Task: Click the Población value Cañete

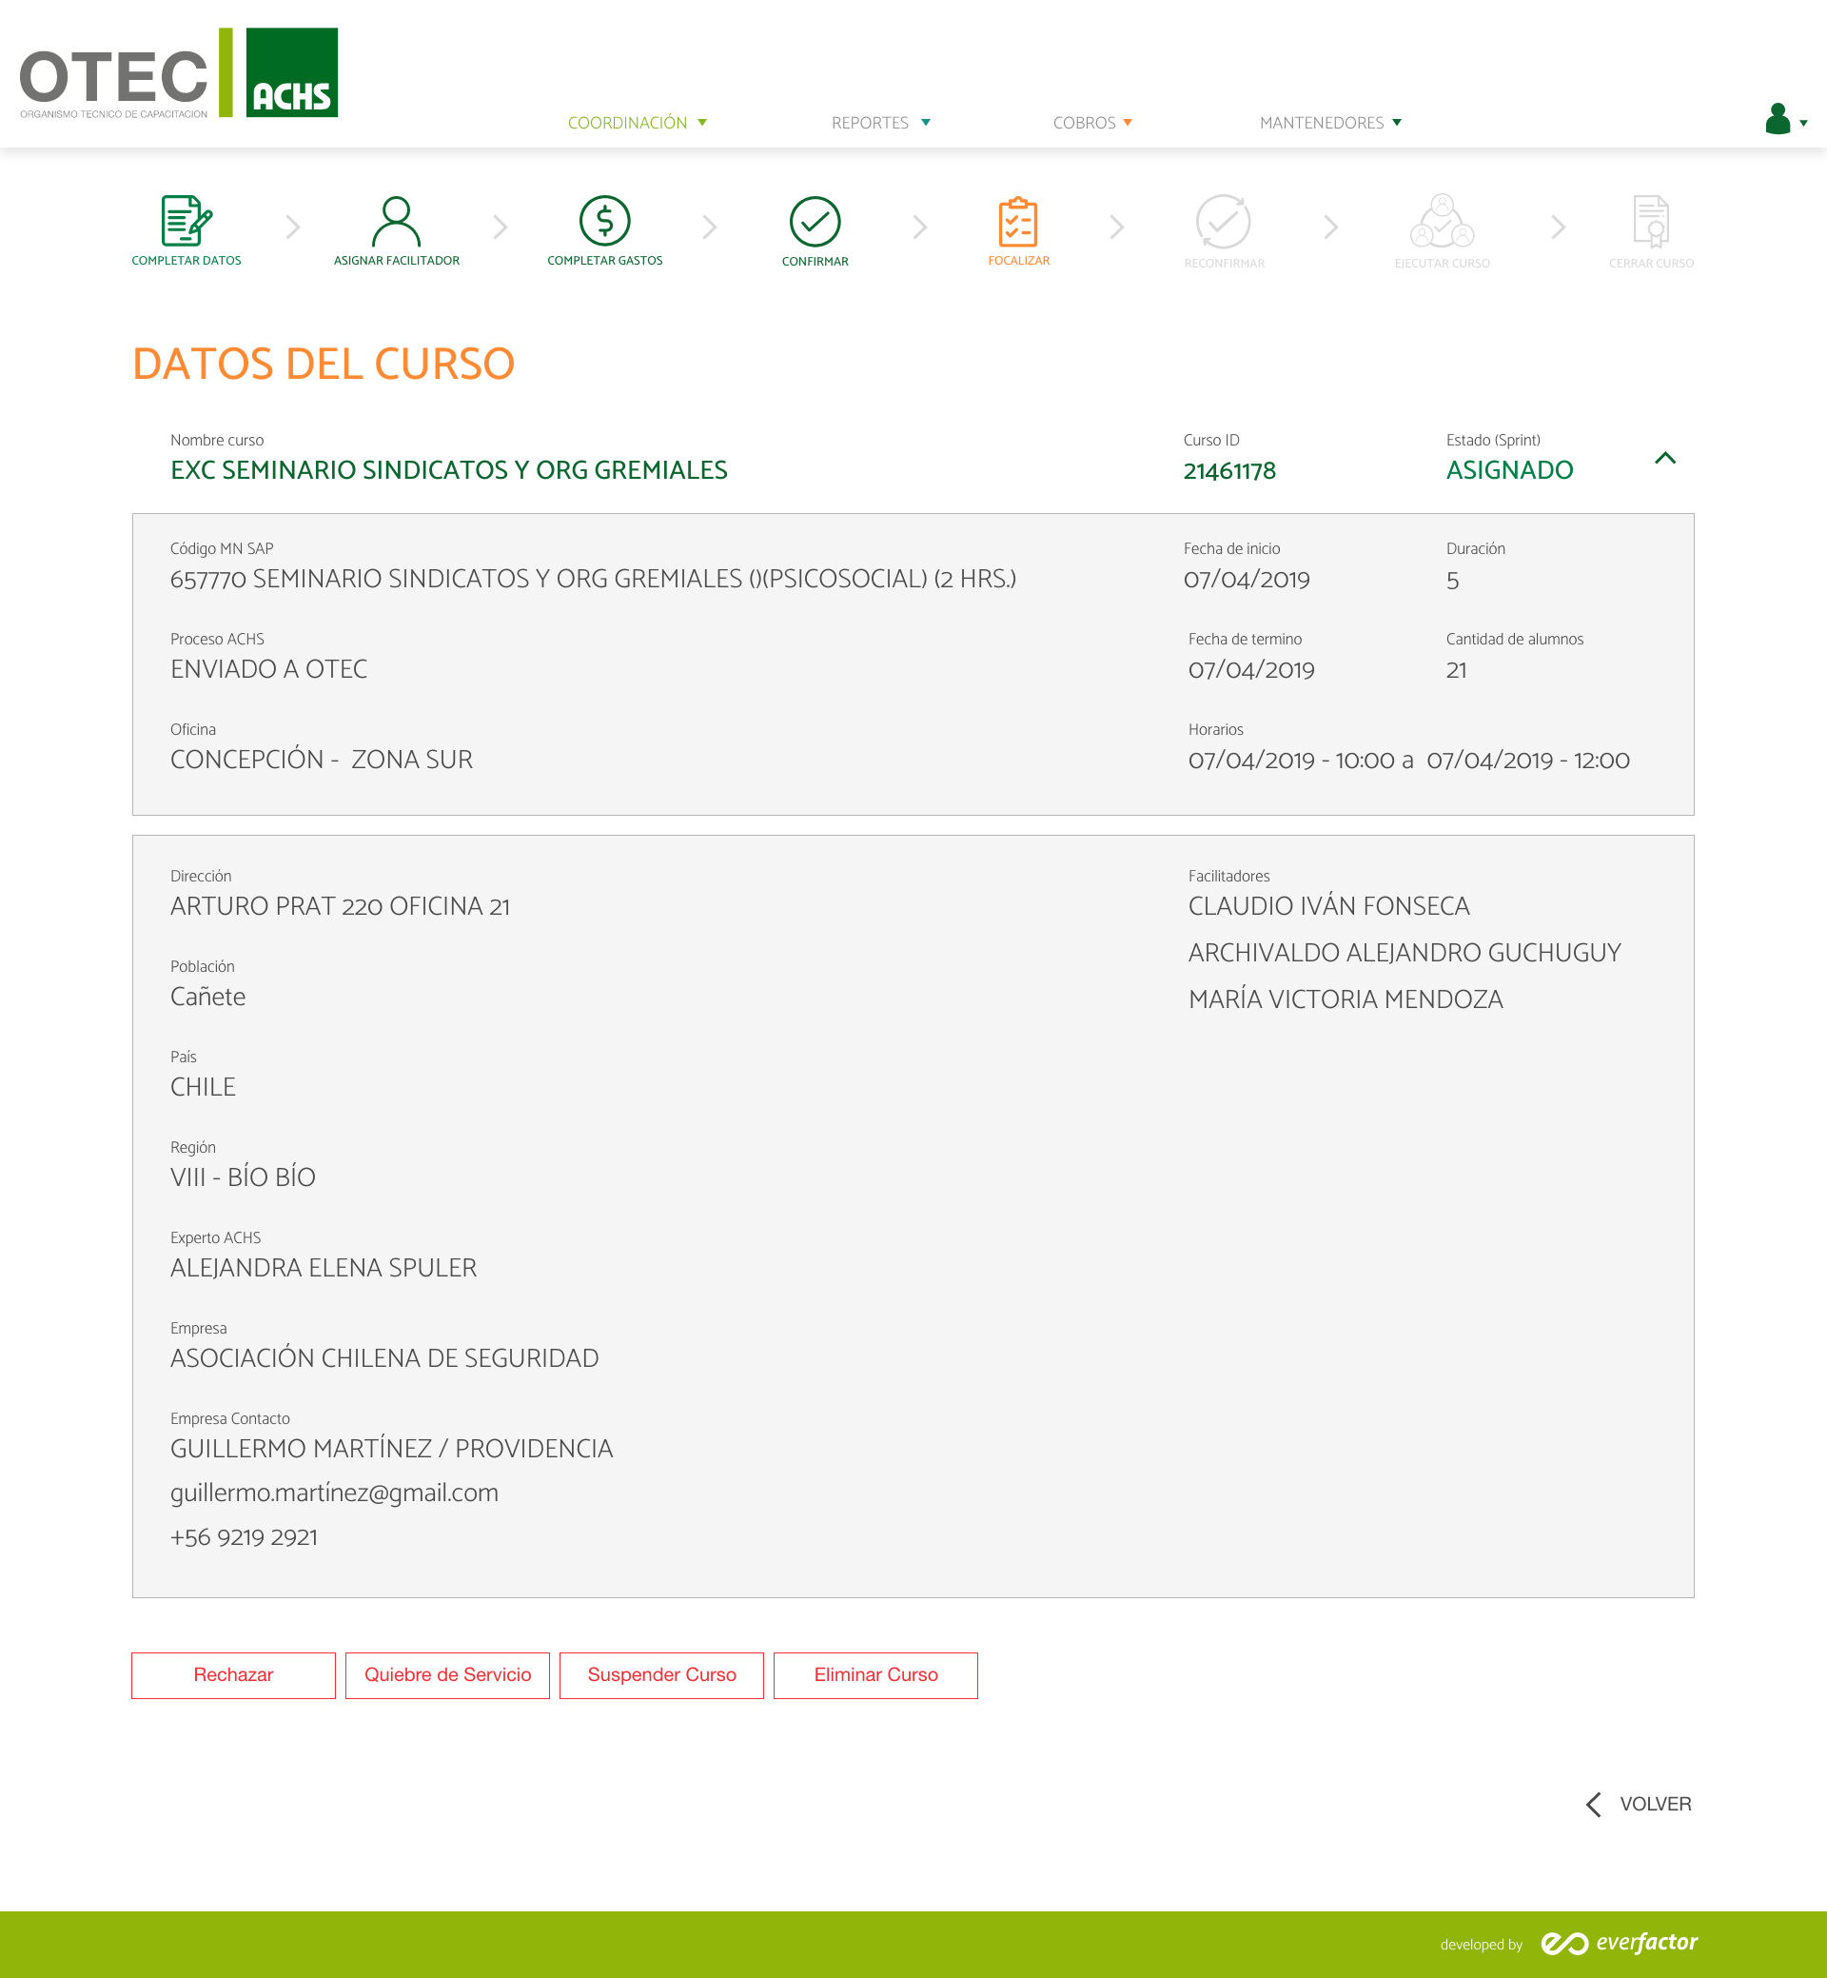Action: coord(207,997)
